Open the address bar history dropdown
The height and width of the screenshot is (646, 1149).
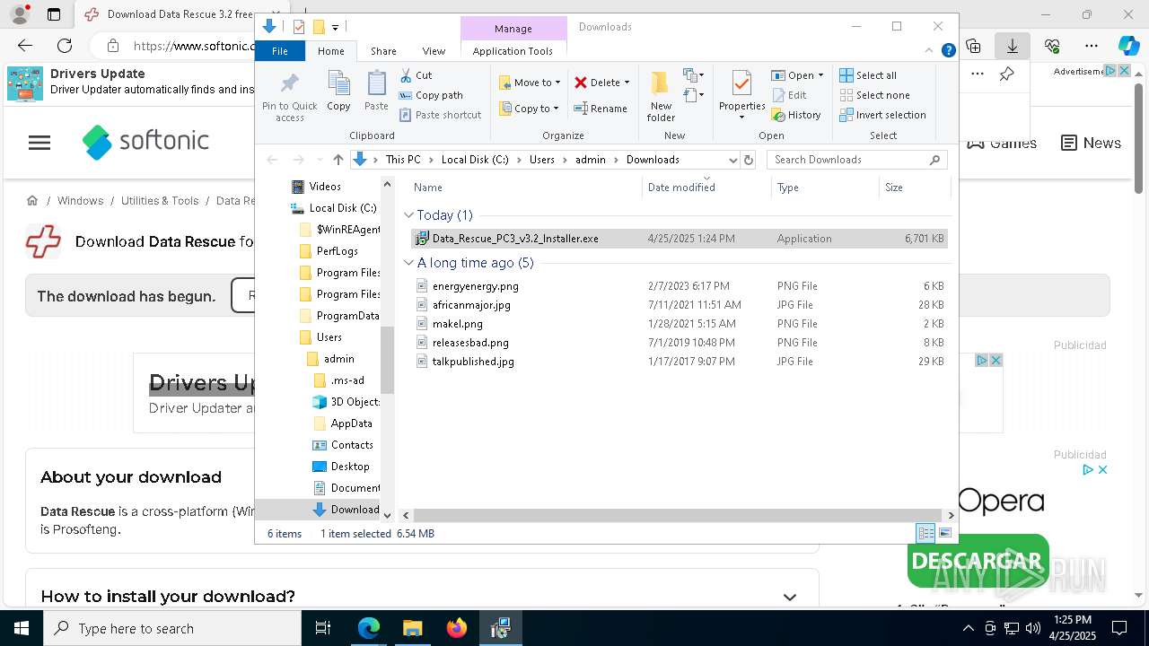point(732,160)
